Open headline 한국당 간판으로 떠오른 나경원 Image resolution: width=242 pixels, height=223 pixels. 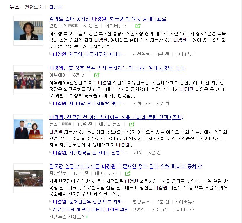tap(126, 167)
